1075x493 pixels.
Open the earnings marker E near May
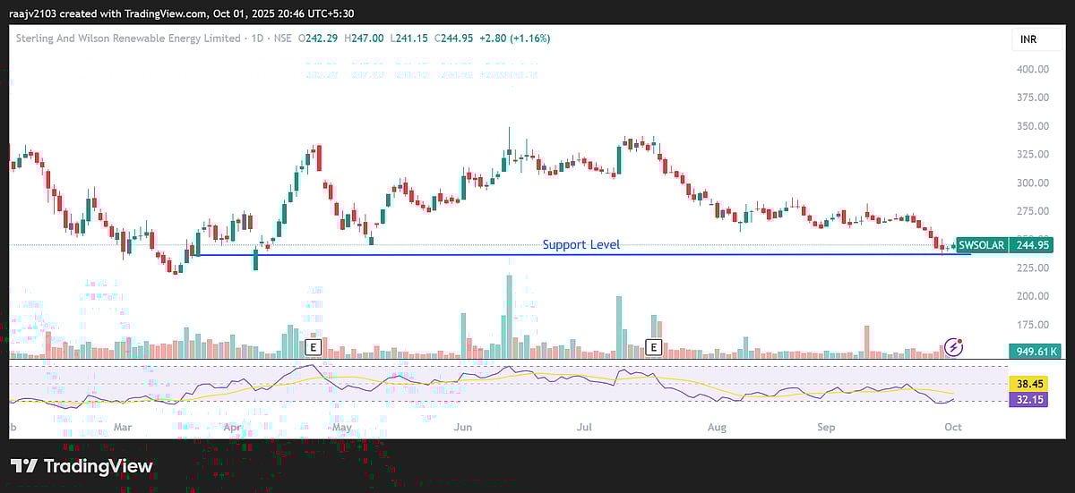coord(314,346)
